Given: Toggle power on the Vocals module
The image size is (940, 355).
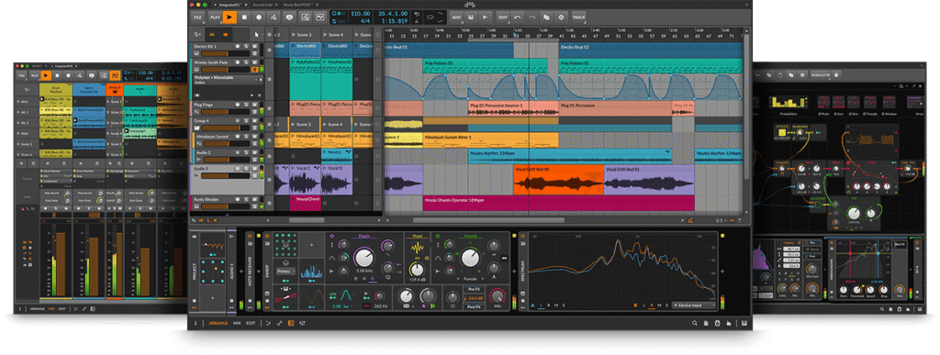Looking at the screenshot, I should coord(438,236).
